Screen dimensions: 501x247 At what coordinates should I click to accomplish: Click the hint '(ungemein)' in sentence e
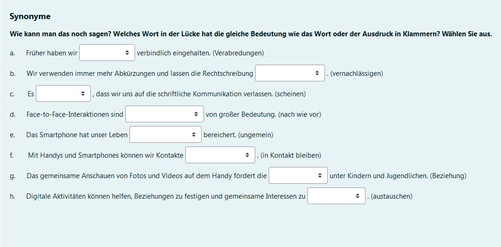[x=256, y=135]
